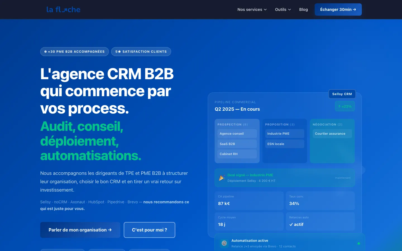Click the Q2 2025 — En cours heading
The image size is (402, 251).
[x=237, y=109]
